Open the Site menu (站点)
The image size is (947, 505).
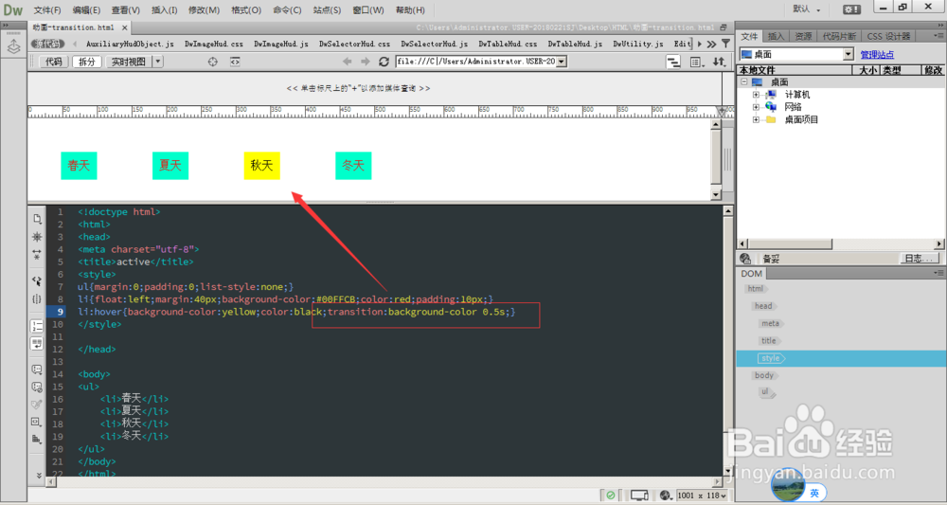(327, 10)
